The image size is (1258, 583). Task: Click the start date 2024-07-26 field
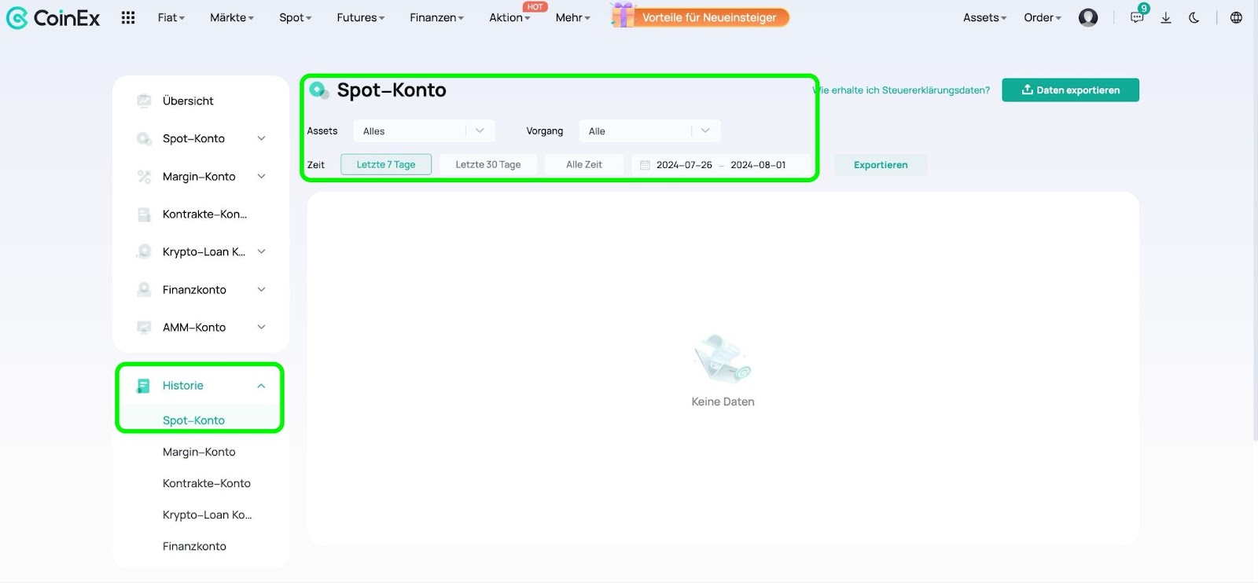point(684,165)
